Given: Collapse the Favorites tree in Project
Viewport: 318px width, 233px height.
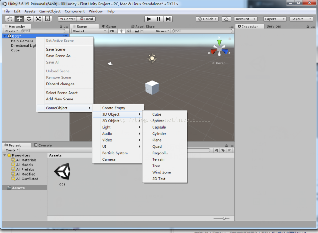Looking at the screenshot, I should pos(5,155).
